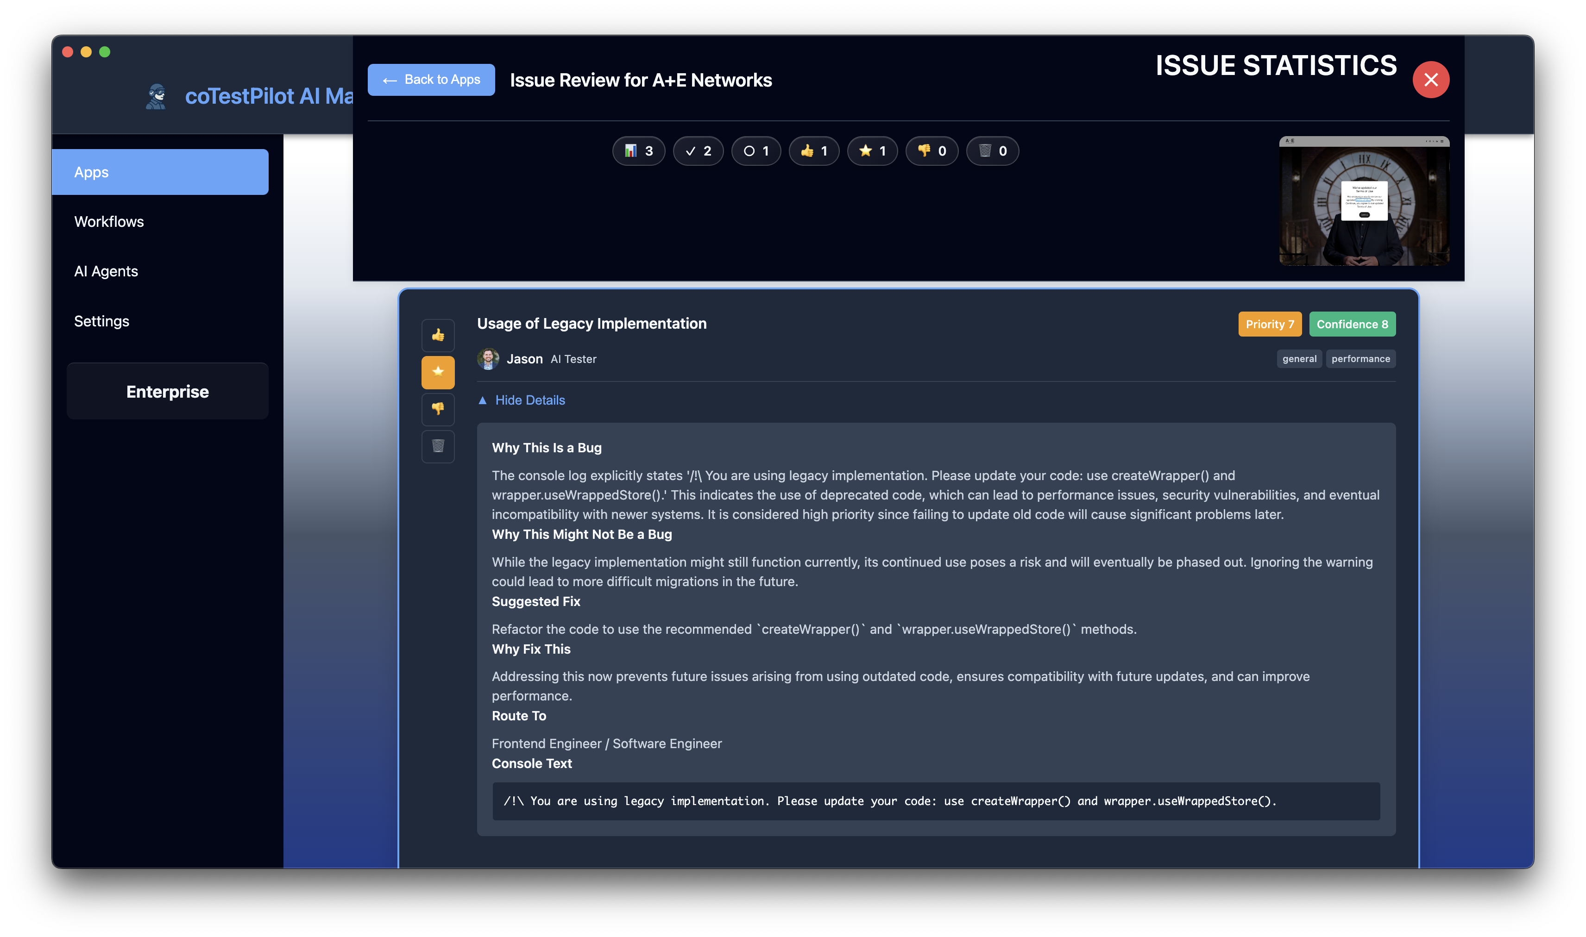Click Jason's AI Tester avatar

488,359
